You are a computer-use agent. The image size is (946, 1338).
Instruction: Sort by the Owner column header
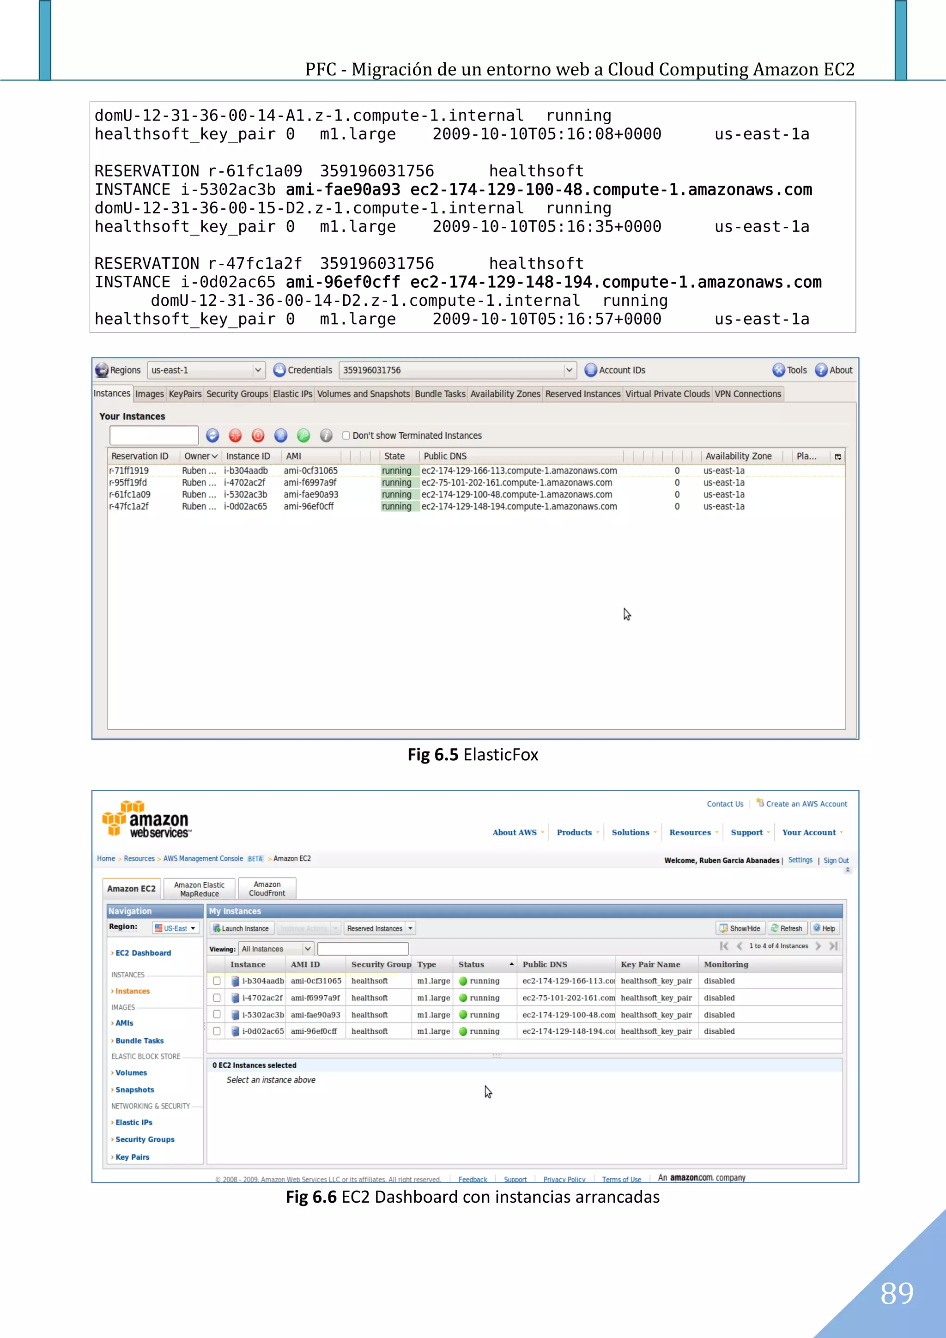click(x=200, y=456)
